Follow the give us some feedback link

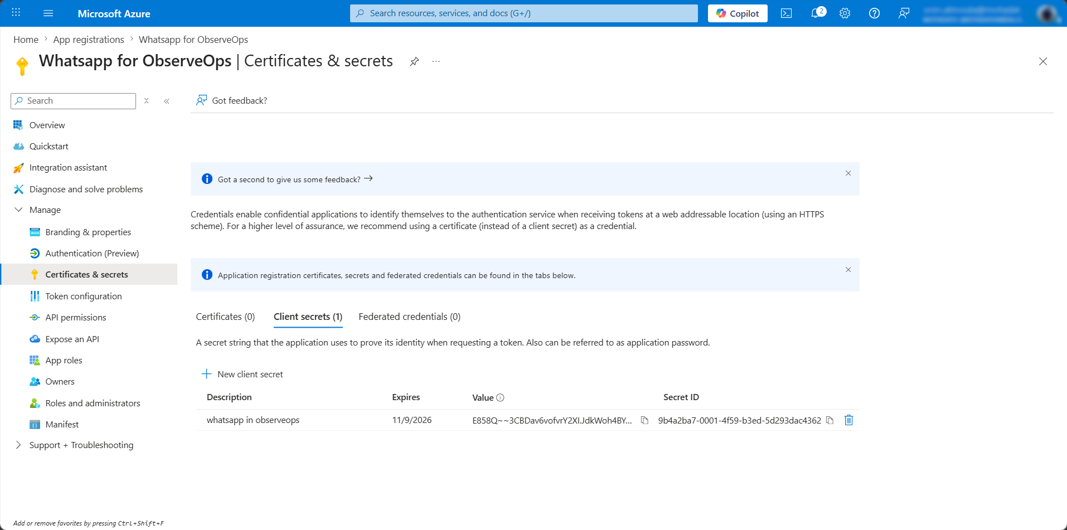point(295,179)
